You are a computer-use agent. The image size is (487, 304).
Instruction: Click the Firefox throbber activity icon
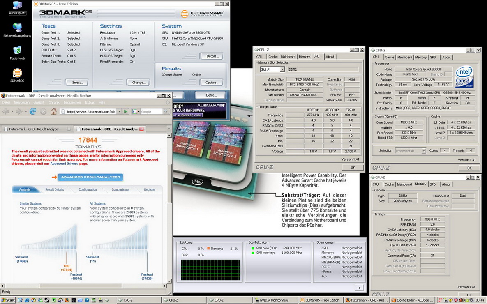[168, 102]
